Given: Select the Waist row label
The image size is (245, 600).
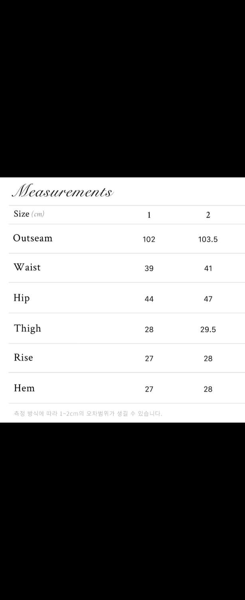Looking at the screenshot, I should [27, 267].
